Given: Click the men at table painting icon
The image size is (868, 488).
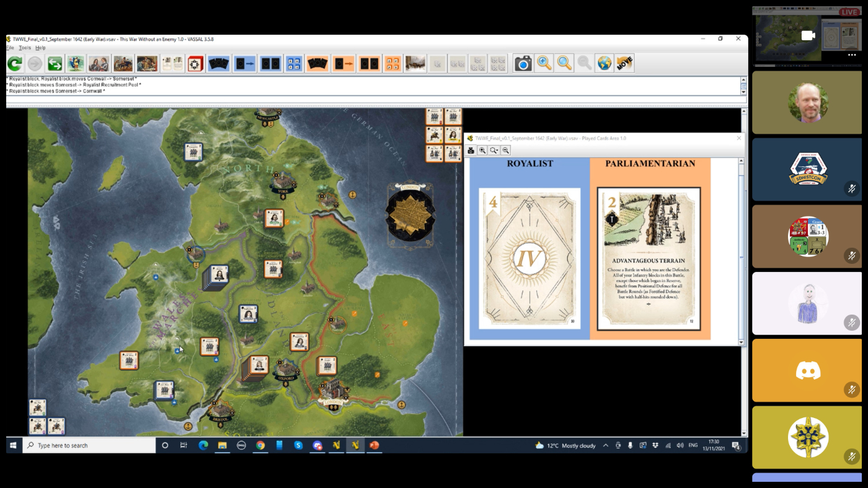Looking at the screenshot, I should [x=147, y=63].
